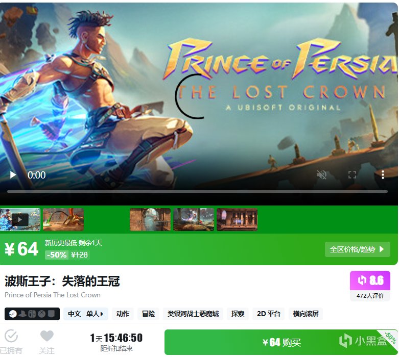Screen dimensions: 399x357
Task: Open the 8.6 rating score badge
Action: 370,280
